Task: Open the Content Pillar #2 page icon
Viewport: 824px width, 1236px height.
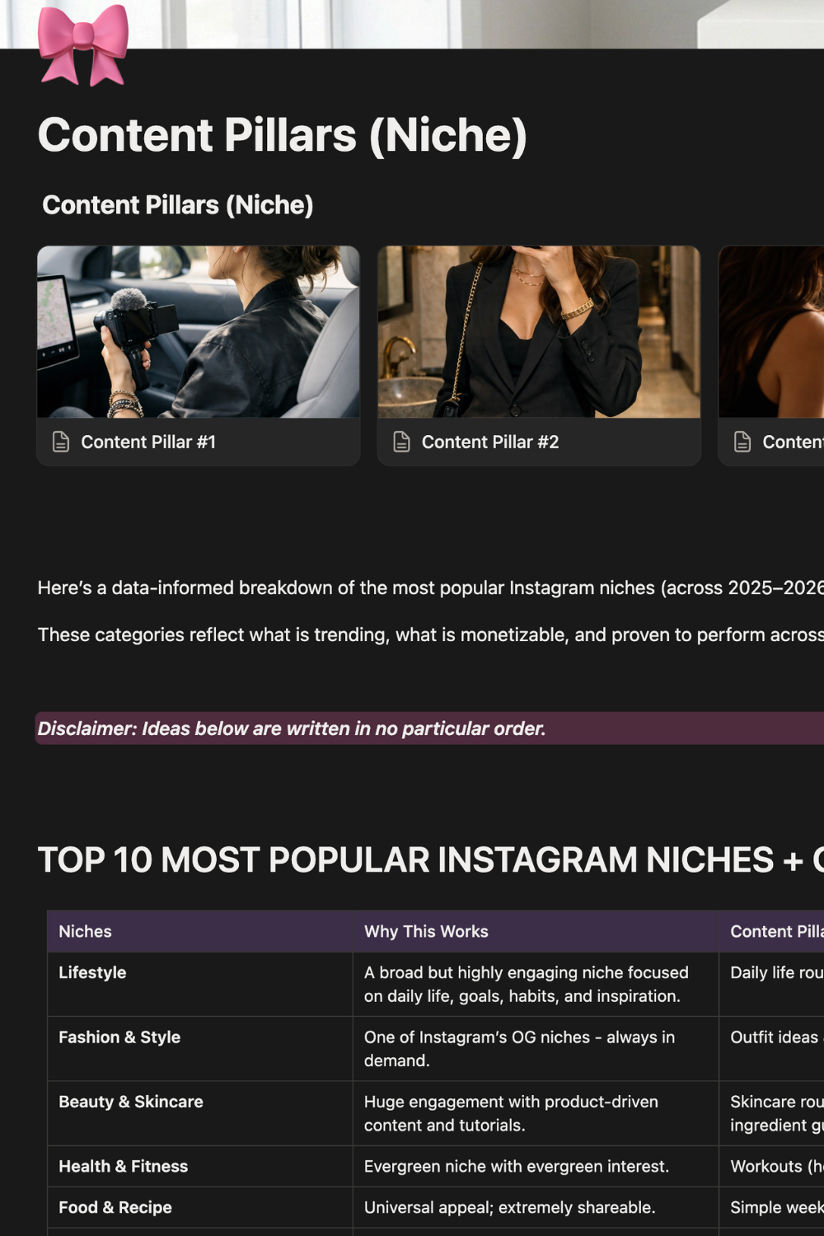Action: (401, 442)
